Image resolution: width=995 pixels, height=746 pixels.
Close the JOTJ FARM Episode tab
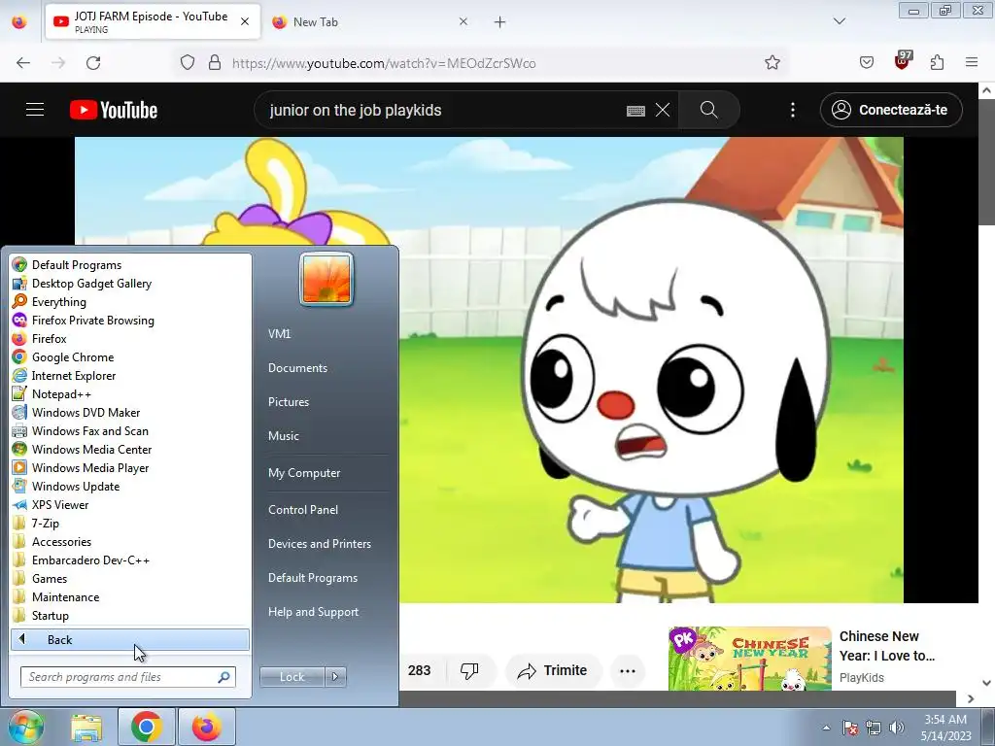click(245, 21)
